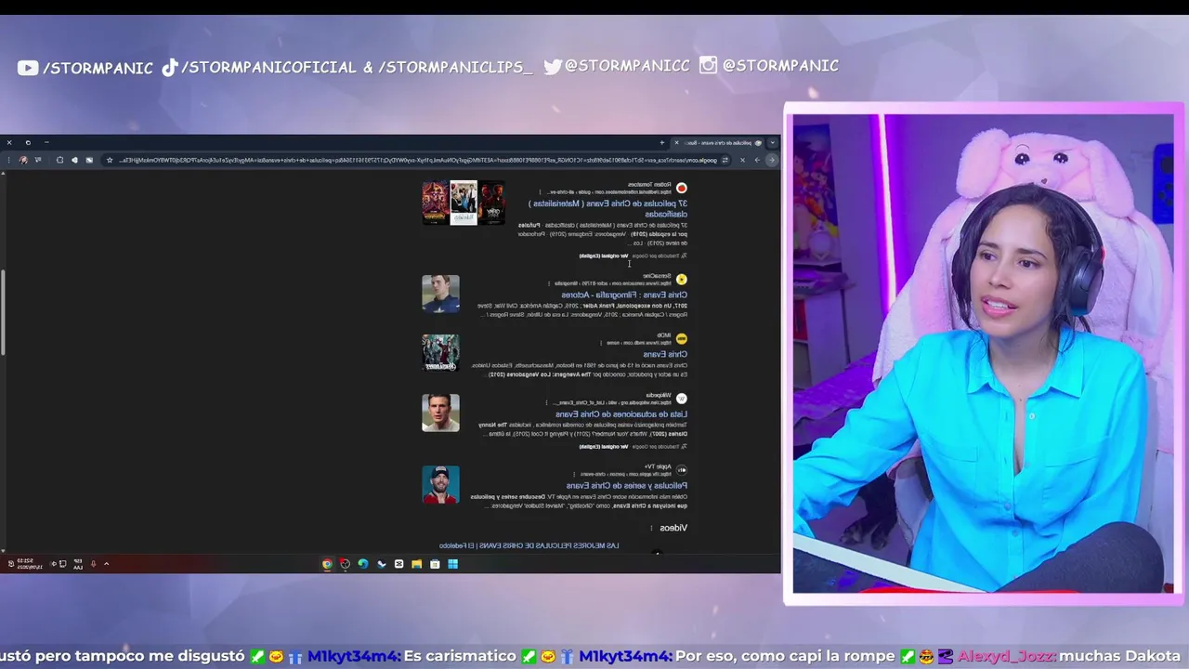
Task: Click 'Ver original (English)' under Wikipedia result
Action: 604,446
